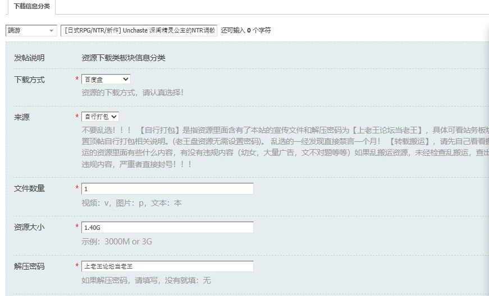Switch to the 下载信息分类 tab
Screen dimensions: 489x296
point(31,7)
